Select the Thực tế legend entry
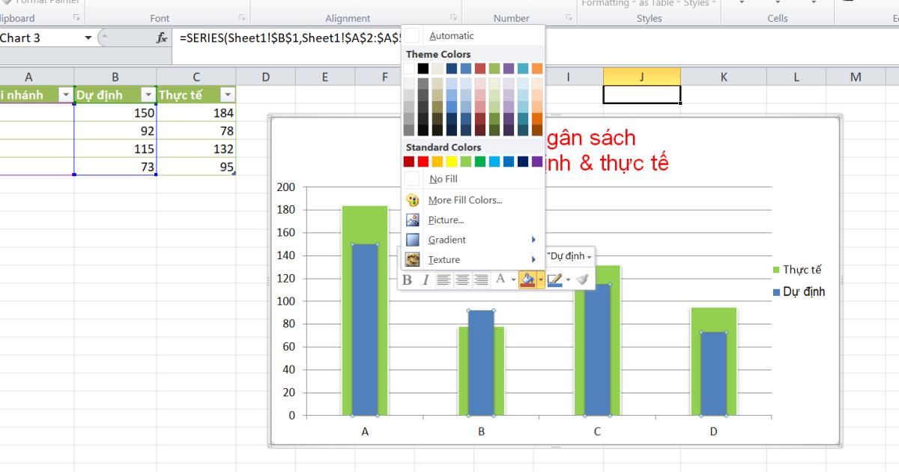899x472 pixels. coord(797,270)
